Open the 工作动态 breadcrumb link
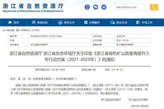 tap(36, 30)
